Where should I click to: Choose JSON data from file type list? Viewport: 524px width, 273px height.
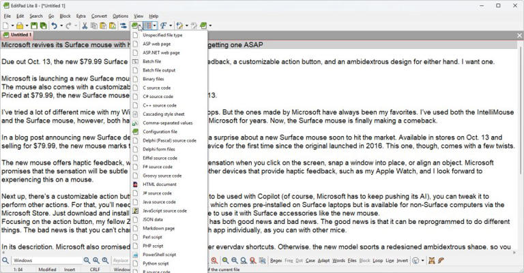(169, 219)
